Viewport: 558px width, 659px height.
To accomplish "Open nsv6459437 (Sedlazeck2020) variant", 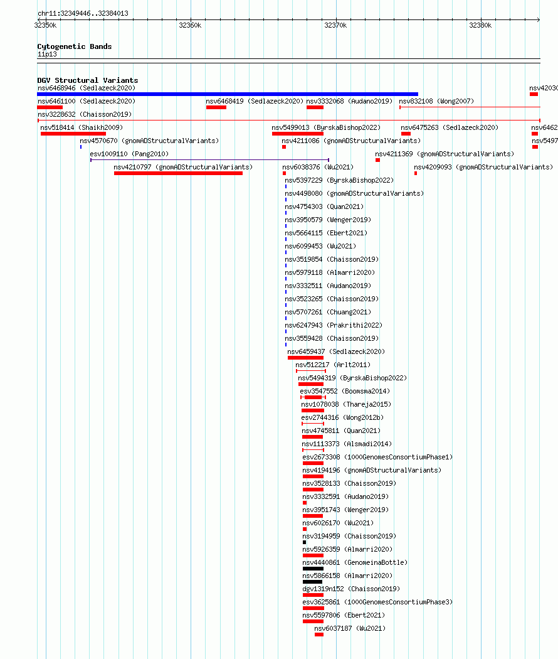I will [x=336, y=351].
